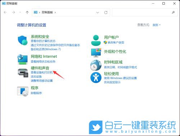Refresh the Control Panel view
180x136 pixels.
click(x=106, y=12)
